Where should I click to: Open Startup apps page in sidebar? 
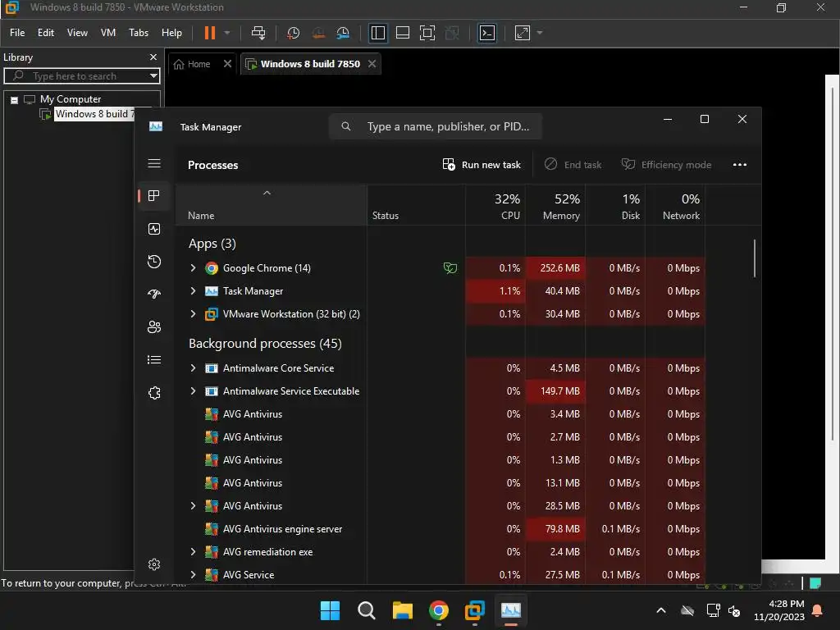154,294
